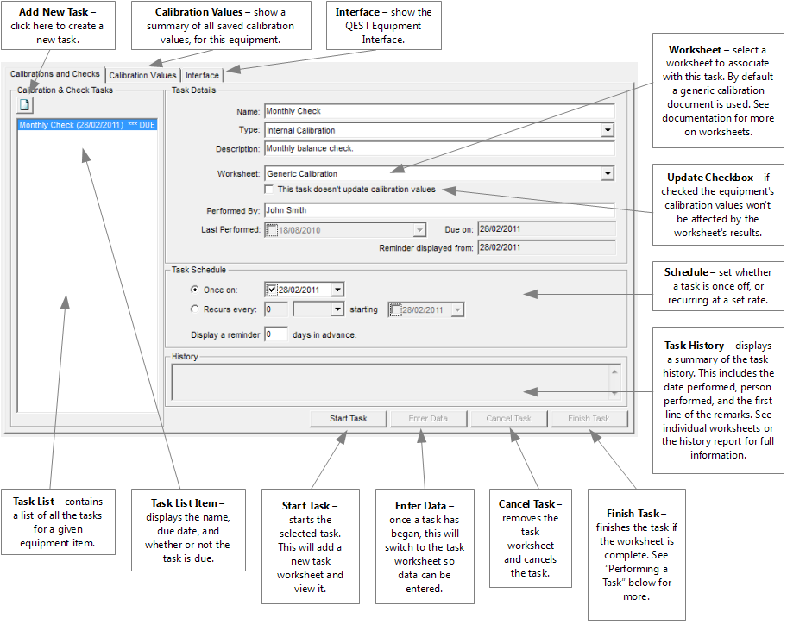The image size is (787, 624).
Task: Open the Once on date picker arrow
Action: click(x=337, y=290)
